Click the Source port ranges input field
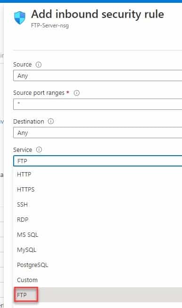This screenshot has height=308, width=182. [97, 104]
